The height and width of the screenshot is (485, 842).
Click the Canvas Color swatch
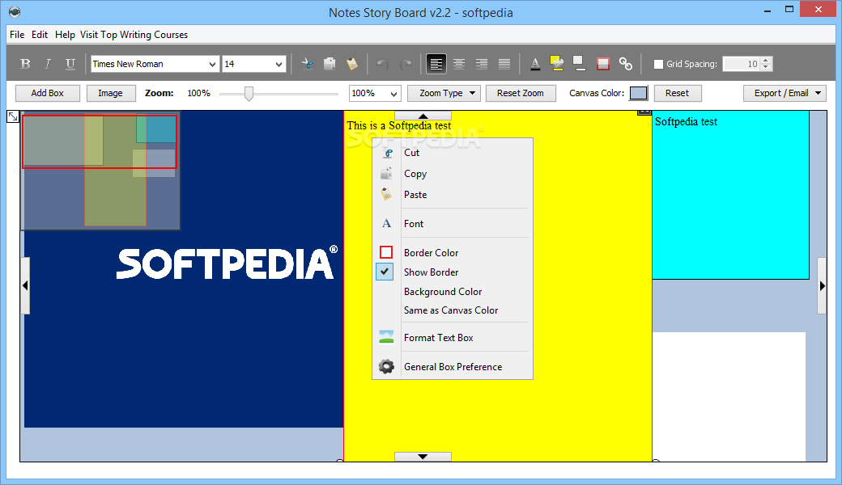click(639, 93)
